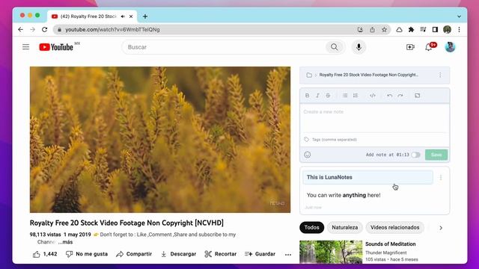Open Sounds of Meditation video title
Screen dimensions: 479x269
point(390,244)
